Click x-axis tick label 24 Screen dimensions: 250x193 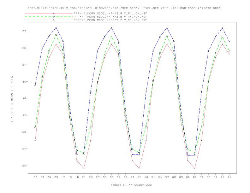point(91,177)
